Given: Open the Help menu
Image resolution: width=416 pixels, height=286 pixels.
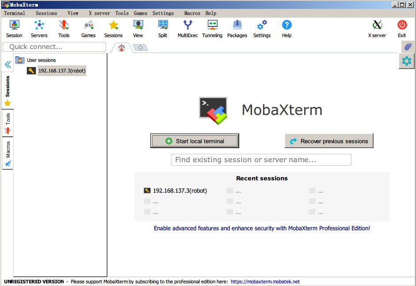Looking at the screenshot, I should (211, 13).
